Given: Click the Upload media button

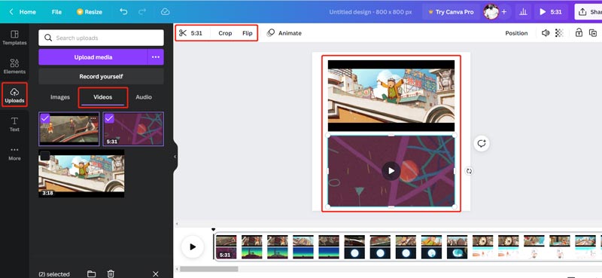Looking at the screenshot, I should 93,57.
